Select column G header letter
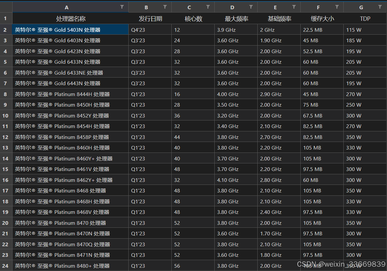The height and width of the screenshot is (271, 387). point(361,7)
